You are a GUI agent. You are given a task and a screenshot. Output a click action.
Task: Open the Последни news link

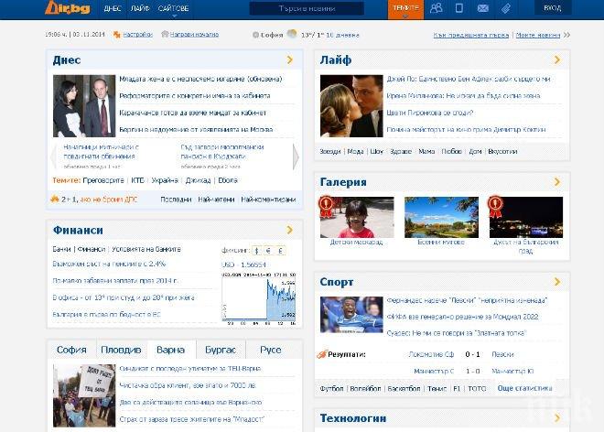176,200
